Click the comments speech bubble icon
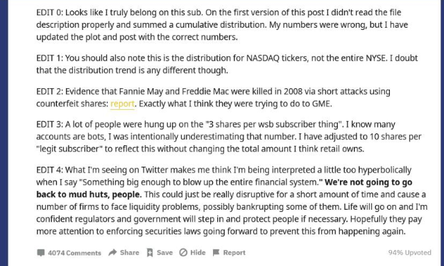This screenshot has width=444, height=266. coord(41,253)
